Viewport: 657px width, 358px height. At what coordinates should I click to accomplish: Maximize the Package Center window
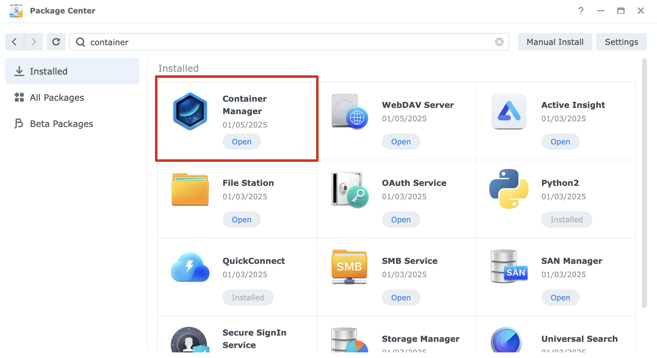click(621, 11)
